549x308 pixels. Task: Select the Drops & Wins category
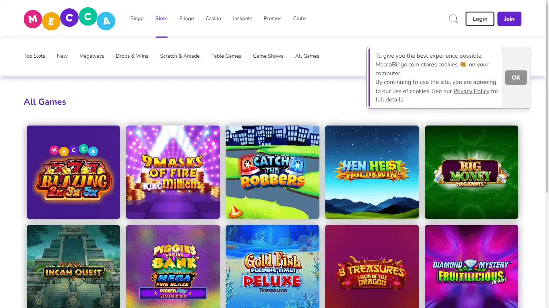click(132, 56)
